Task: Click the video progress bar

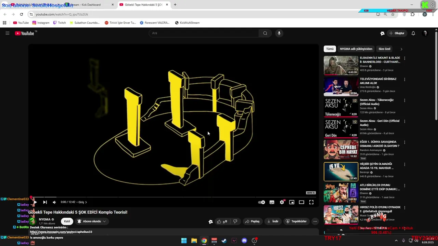Action: tap(173, 197)
